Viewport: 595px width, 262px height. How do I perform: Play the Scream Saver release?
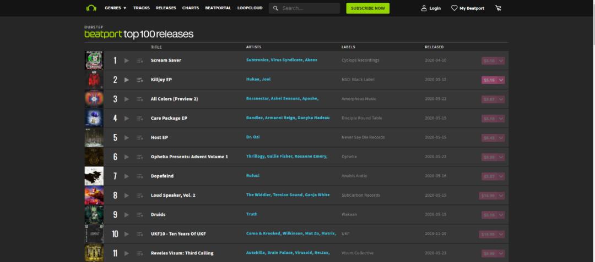click(x=127, y=60)
